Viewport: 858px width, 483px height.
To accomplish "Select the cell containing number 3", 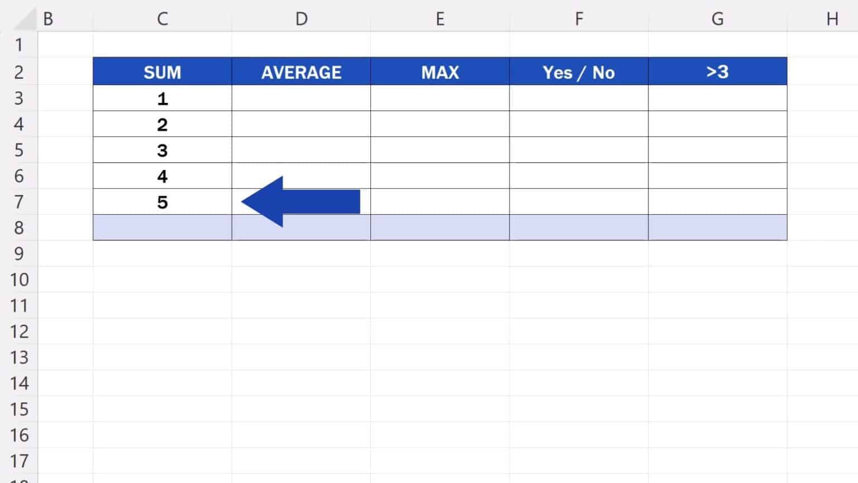I will coord(162,150).
